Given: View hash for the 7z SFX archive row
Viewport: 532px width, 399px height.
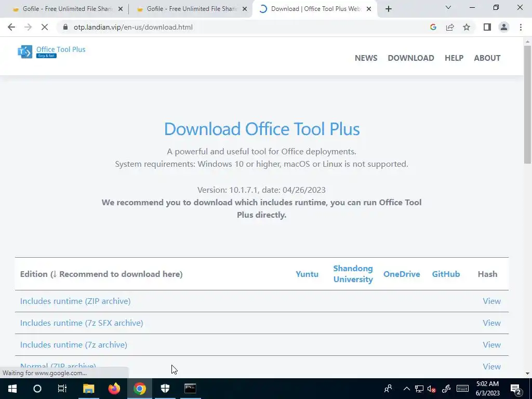Looking at the screenshot, I should 491,323.
